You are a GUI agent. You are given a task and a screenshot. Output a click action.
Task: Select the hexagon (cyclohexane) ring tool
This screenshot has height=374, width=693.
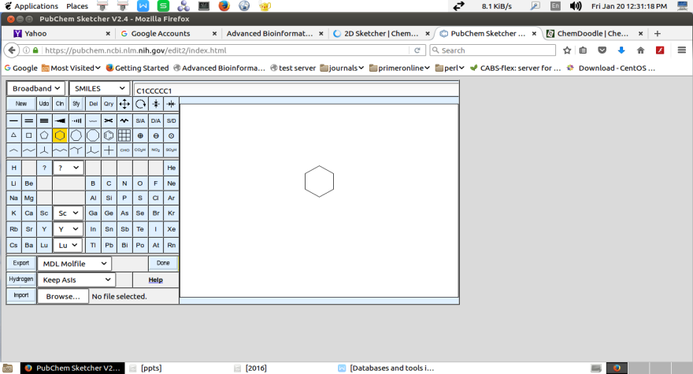(x=61, y=135)
